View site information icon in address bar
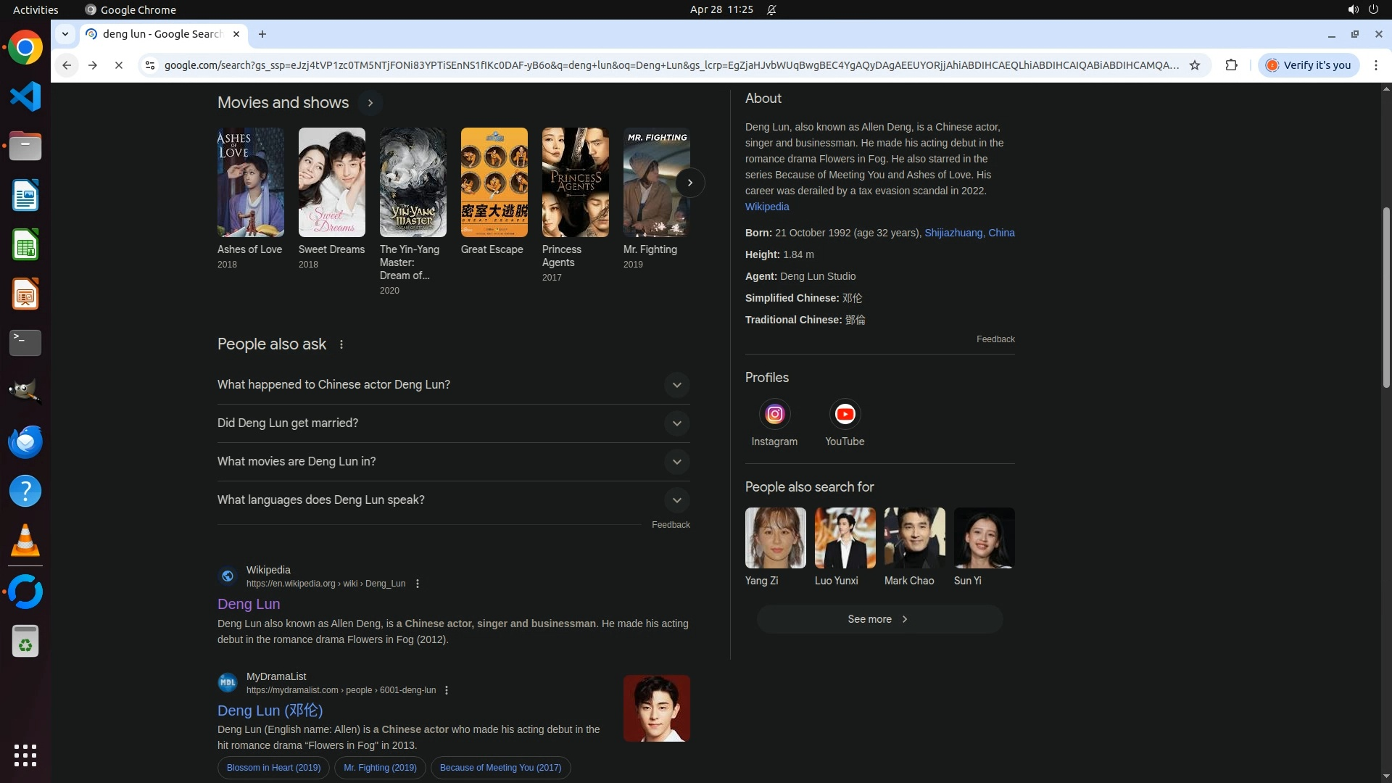 pyautogui.click(x=149, y=65)
